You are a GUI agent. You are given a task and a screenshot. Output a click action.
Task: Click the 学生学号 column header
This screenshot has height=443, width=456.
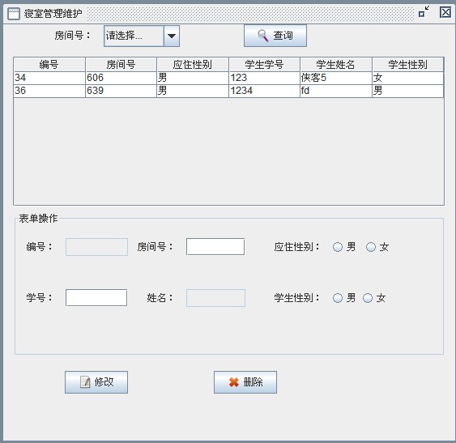[x=264, y=64]
